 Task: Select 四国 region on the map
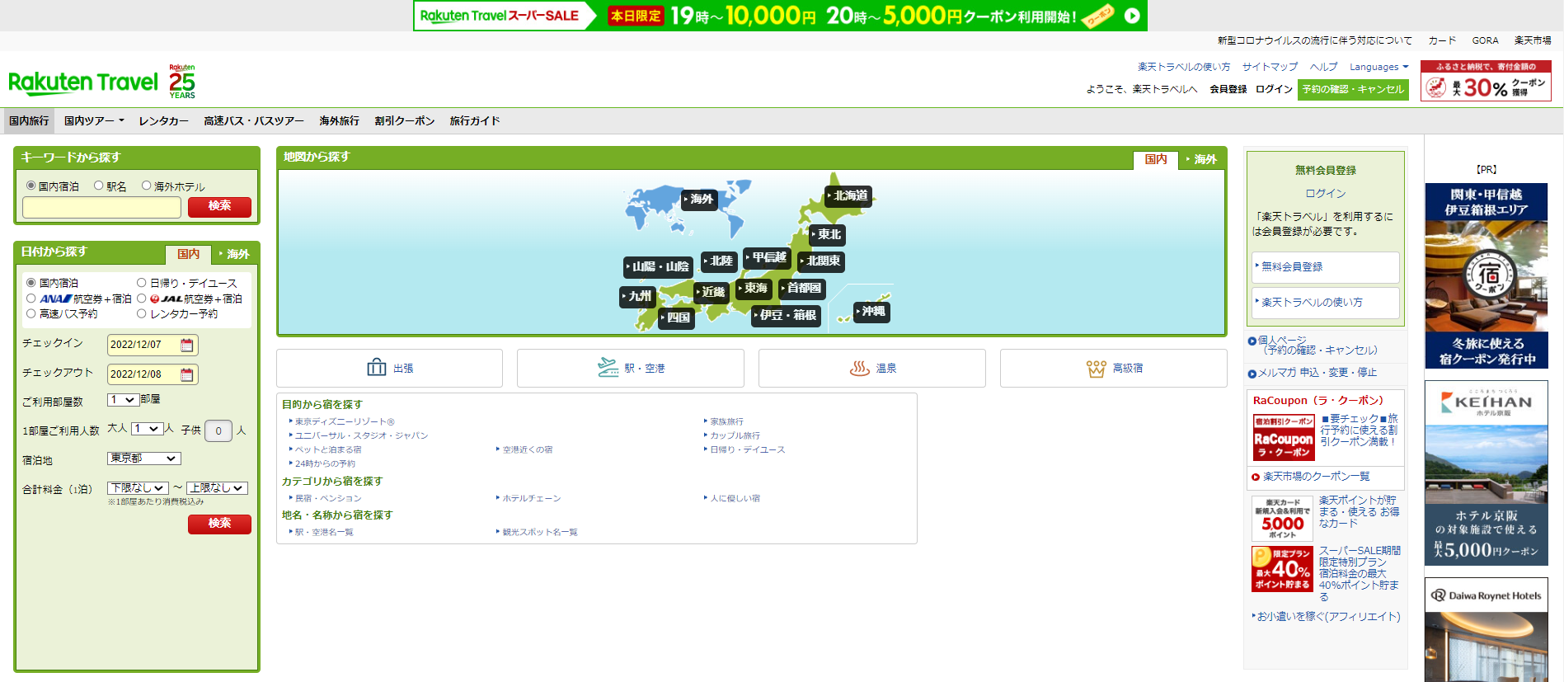[x=676, y=317]
